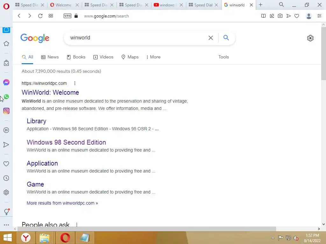Screen dimensions: 326x244
Task: Open the shopping bag sidebar icon
Action: [6, 63]
